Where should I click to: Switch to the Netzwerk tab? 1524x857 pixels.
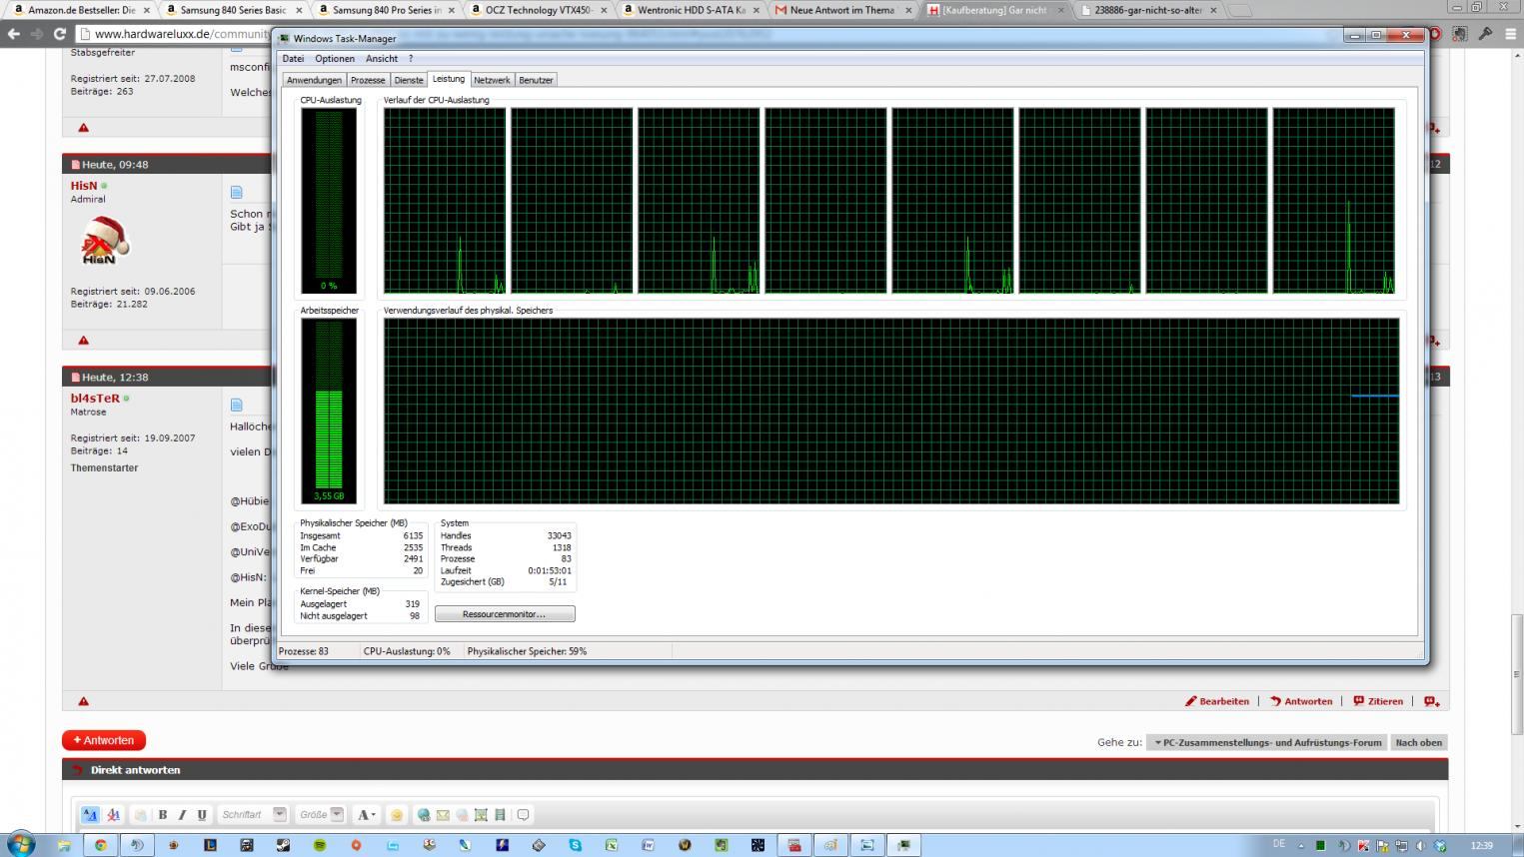(492, 80)
